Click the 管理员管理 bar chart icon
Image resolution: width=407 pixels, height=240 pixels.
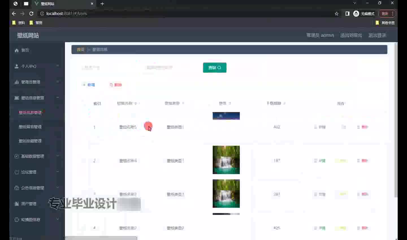17,82
